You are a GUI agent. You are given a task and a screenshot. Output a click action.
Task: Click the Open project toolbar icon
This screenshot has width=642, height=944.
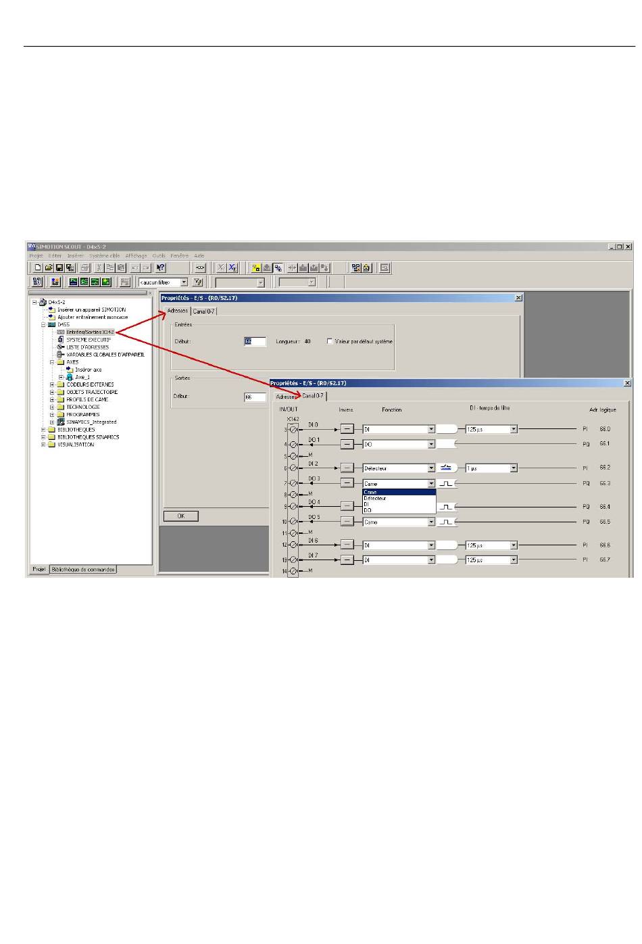point(49,268)
